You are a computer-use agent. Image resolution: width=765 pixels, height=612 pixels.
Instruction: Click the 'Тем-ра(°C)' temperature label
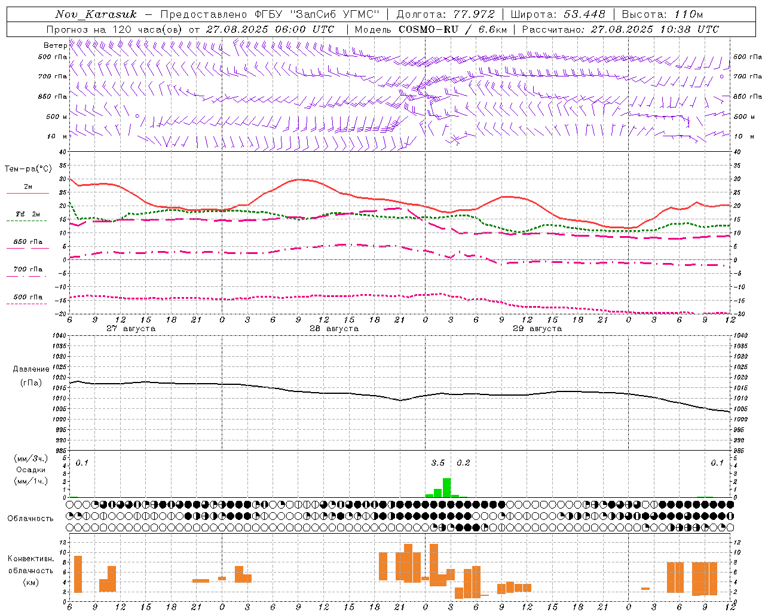click(28, 169)
